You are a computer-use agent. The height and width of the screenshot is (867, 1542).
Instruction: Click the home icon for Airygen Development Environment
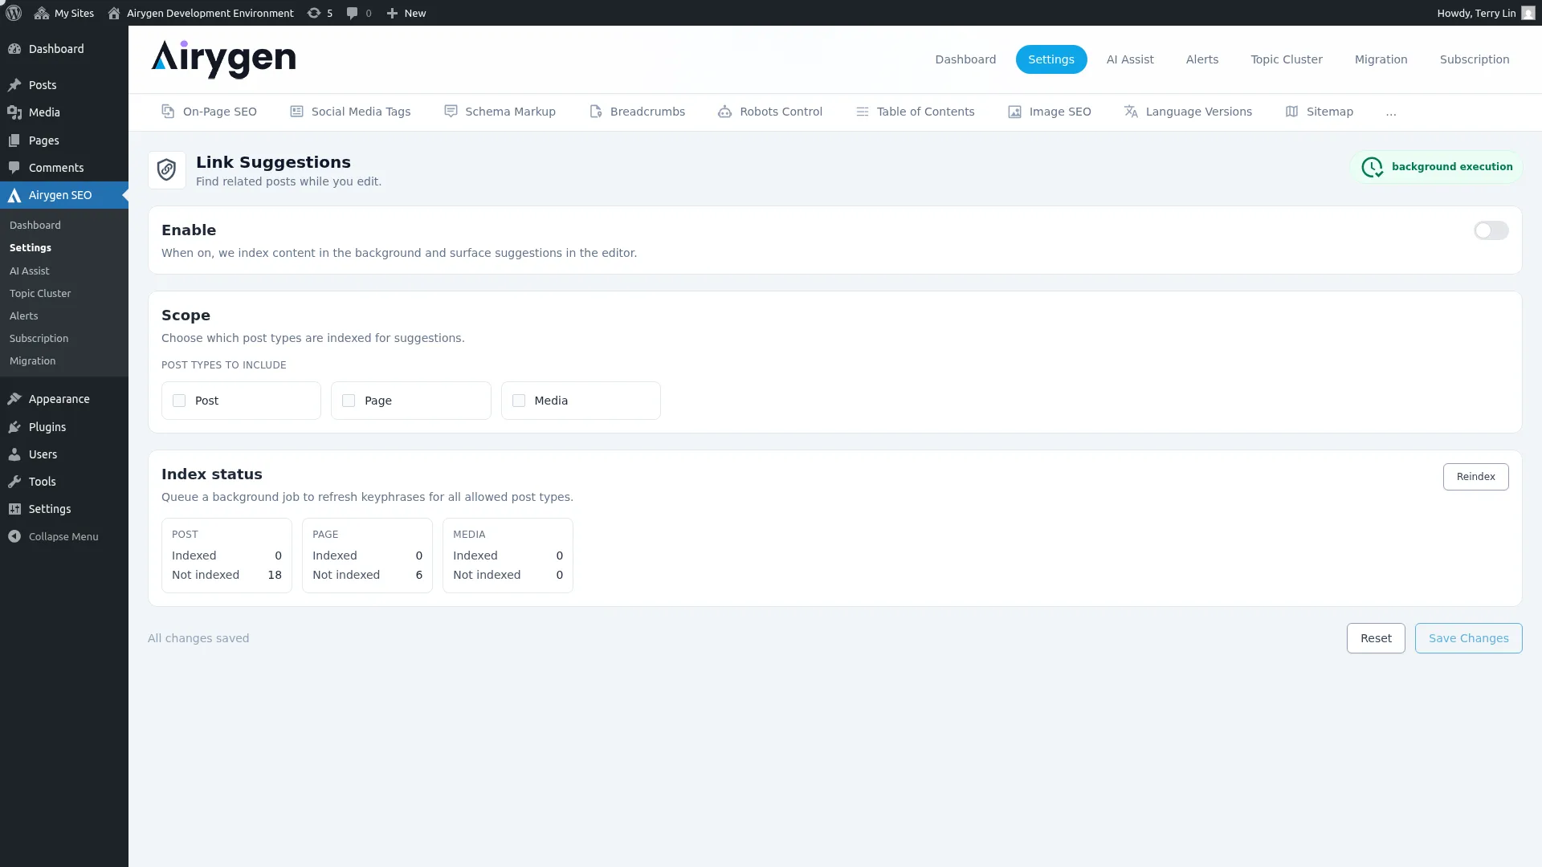point(114,13)
